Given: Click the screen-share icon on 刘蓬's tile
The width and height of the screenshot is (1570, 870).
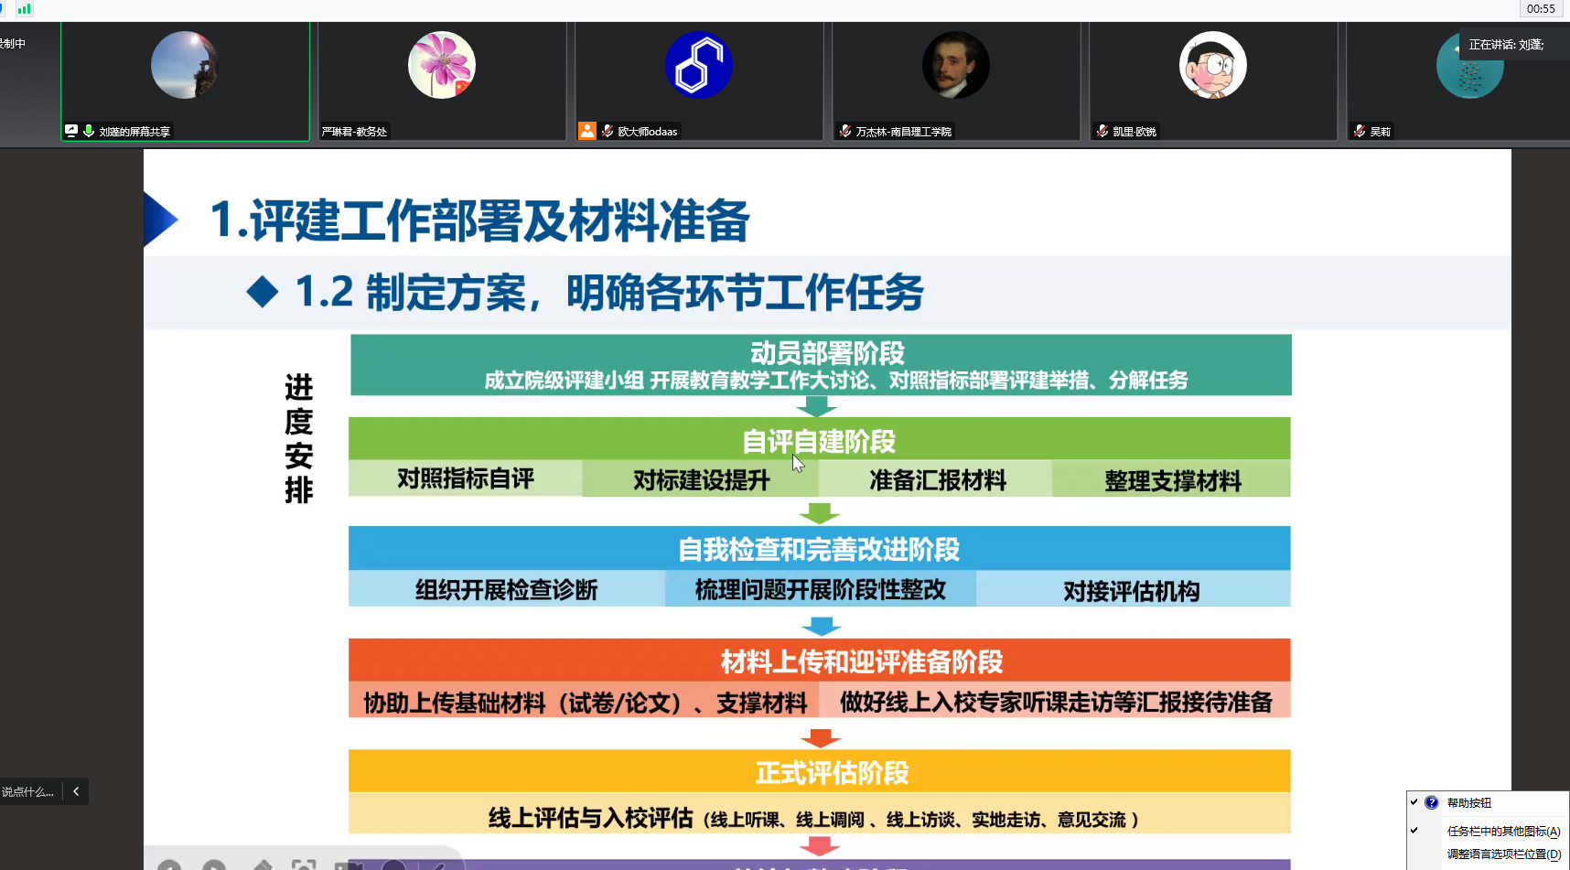Looking at the screenshot, I should (x=71, y=131).
